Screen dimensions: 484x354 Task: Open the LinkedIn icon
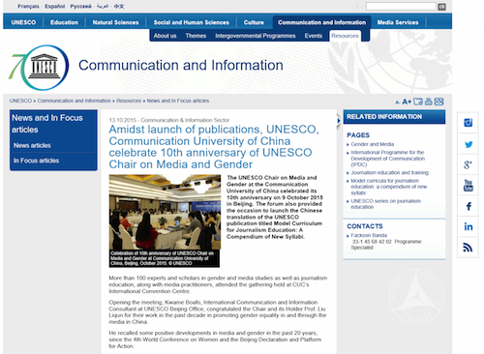tap(468, 226)
